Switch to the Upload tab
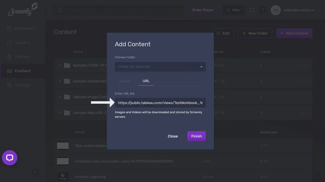Image resolution: width=325 pixels, height=182 pixels. (x=125, y=81)
